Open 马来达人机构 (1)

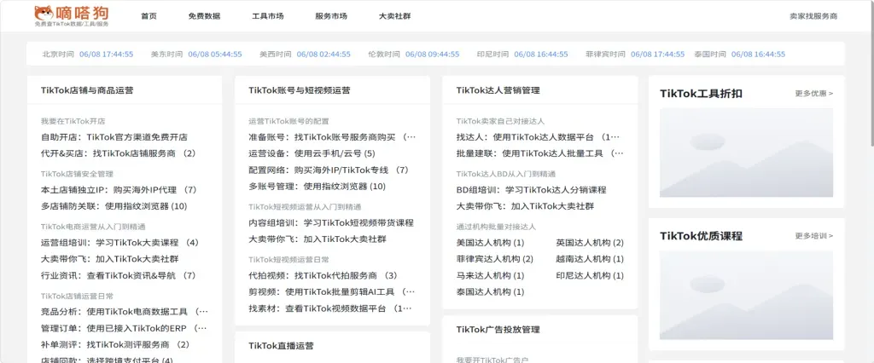click(491, 275)
